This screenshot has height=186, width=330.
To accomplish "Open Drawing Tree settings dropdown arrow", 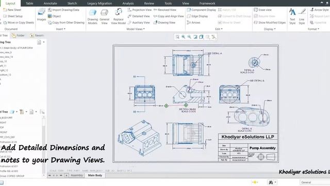I will pyautogui.click(x=44, y=42).
